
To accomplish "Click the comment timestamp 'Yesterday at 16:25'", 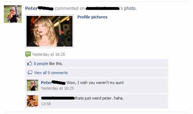I will tap(57, 88).
